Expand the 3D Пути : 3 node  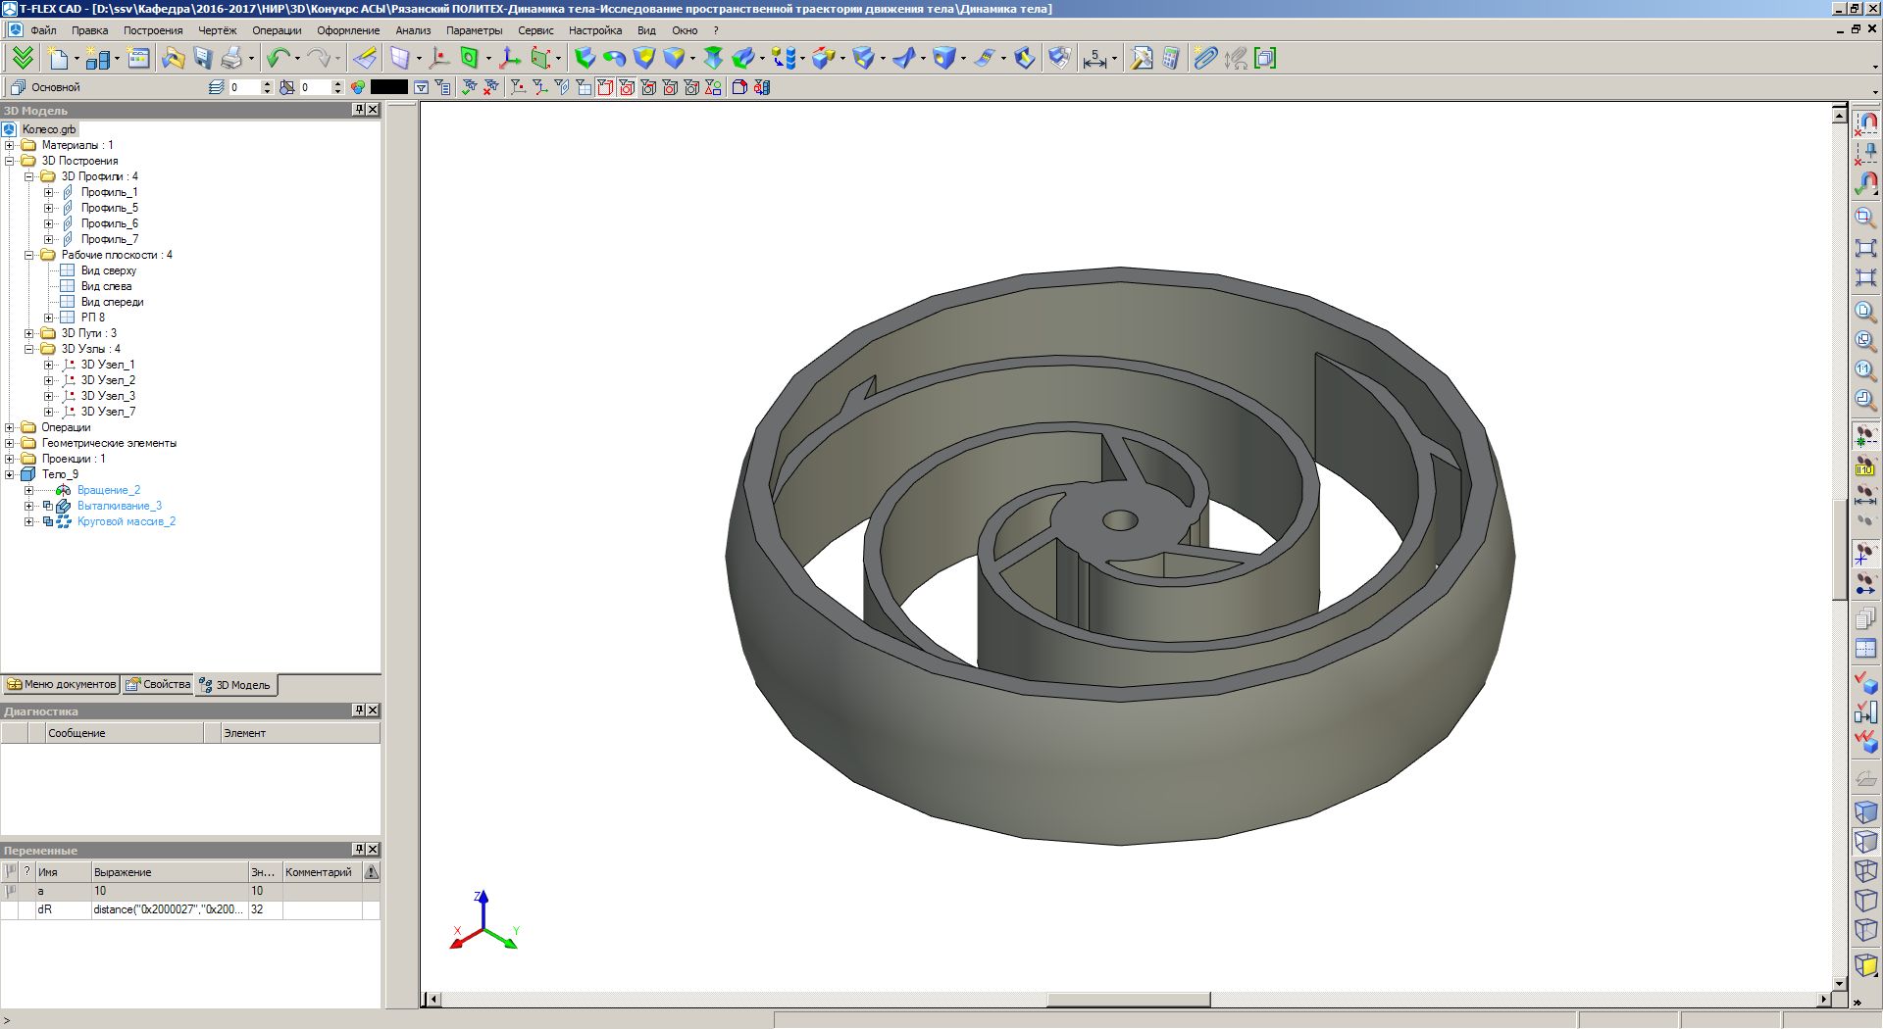pos(29,333)
